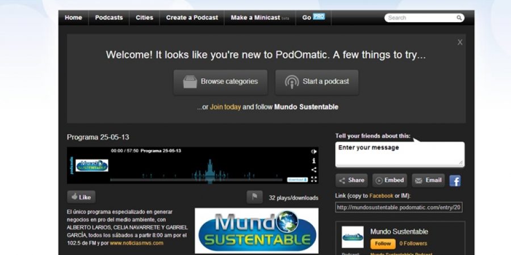
Task: Go to the Home menu item
Action: click(73, 18)
